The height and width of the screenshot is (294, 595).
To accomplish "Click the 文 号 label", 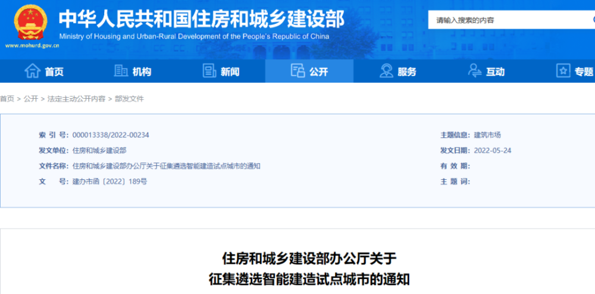I will click(x=54, y=182).
